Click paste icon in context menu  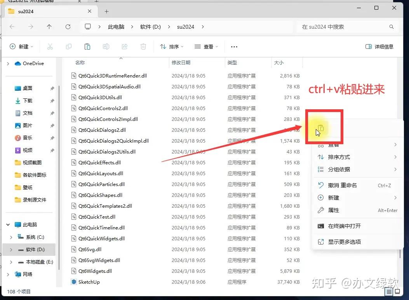pos(320,128)
